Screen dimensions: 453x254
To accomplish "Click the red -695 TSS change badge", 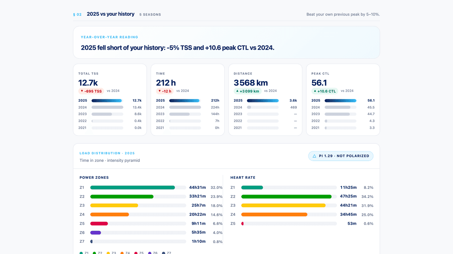I will coord(91,91).
